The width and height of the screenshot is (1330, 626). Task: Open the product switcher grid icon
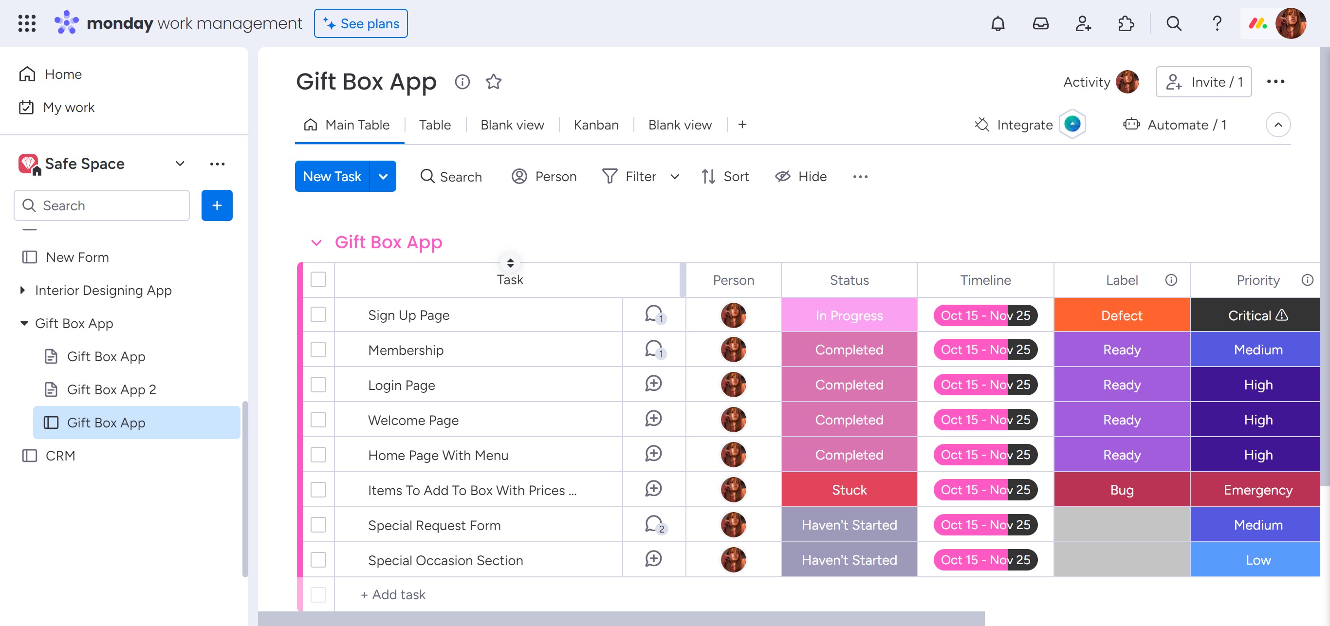pyautogui.click(x=27, y=24)
